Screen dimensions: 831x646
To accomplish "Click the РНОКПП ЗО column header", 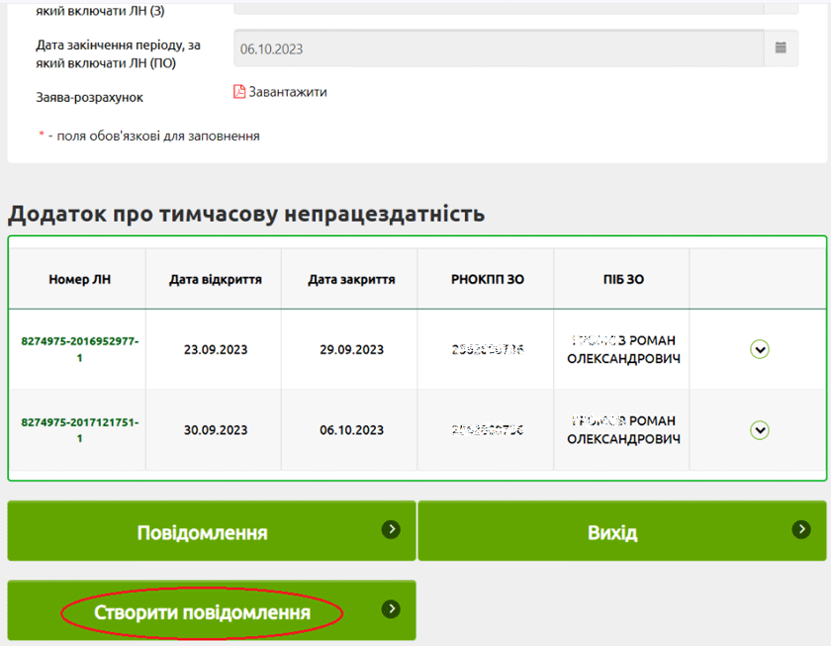I will [487, 279].
